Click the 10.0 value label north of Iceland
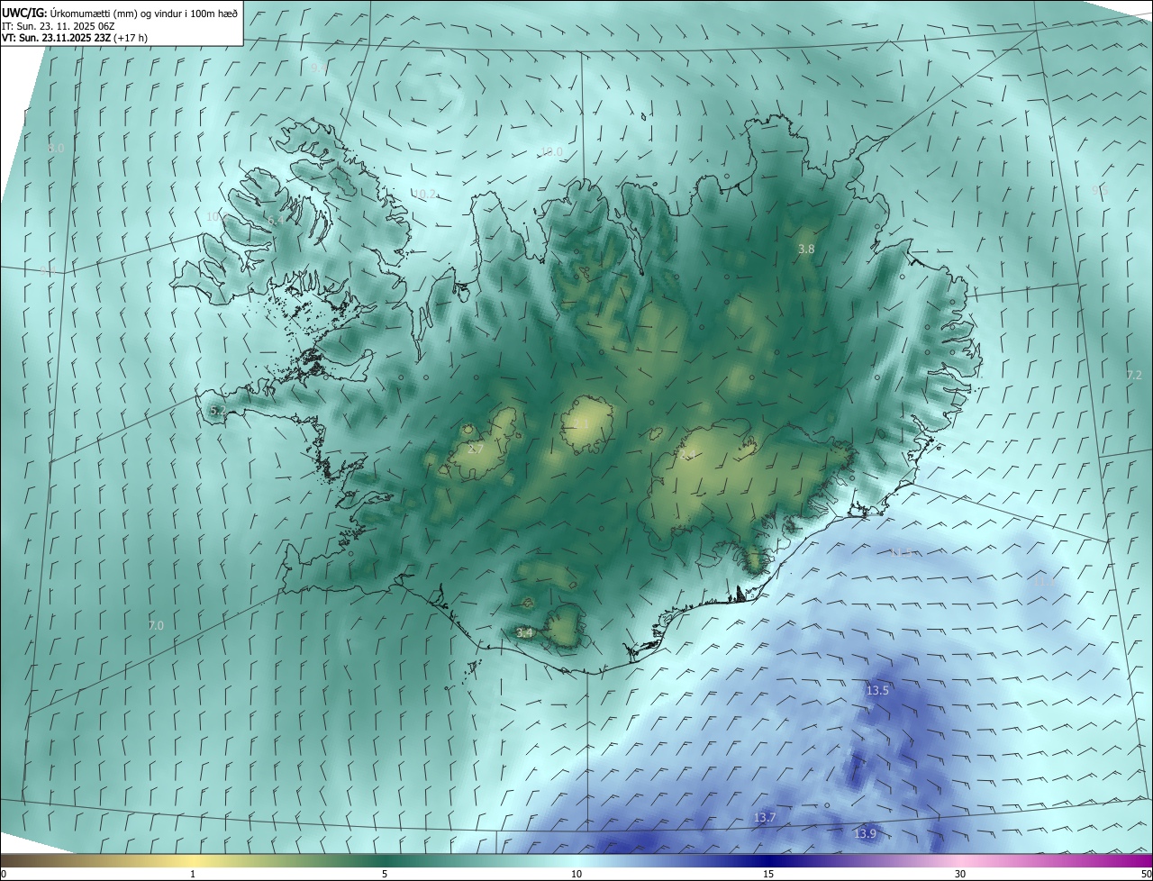 click(x=551, y=151)
